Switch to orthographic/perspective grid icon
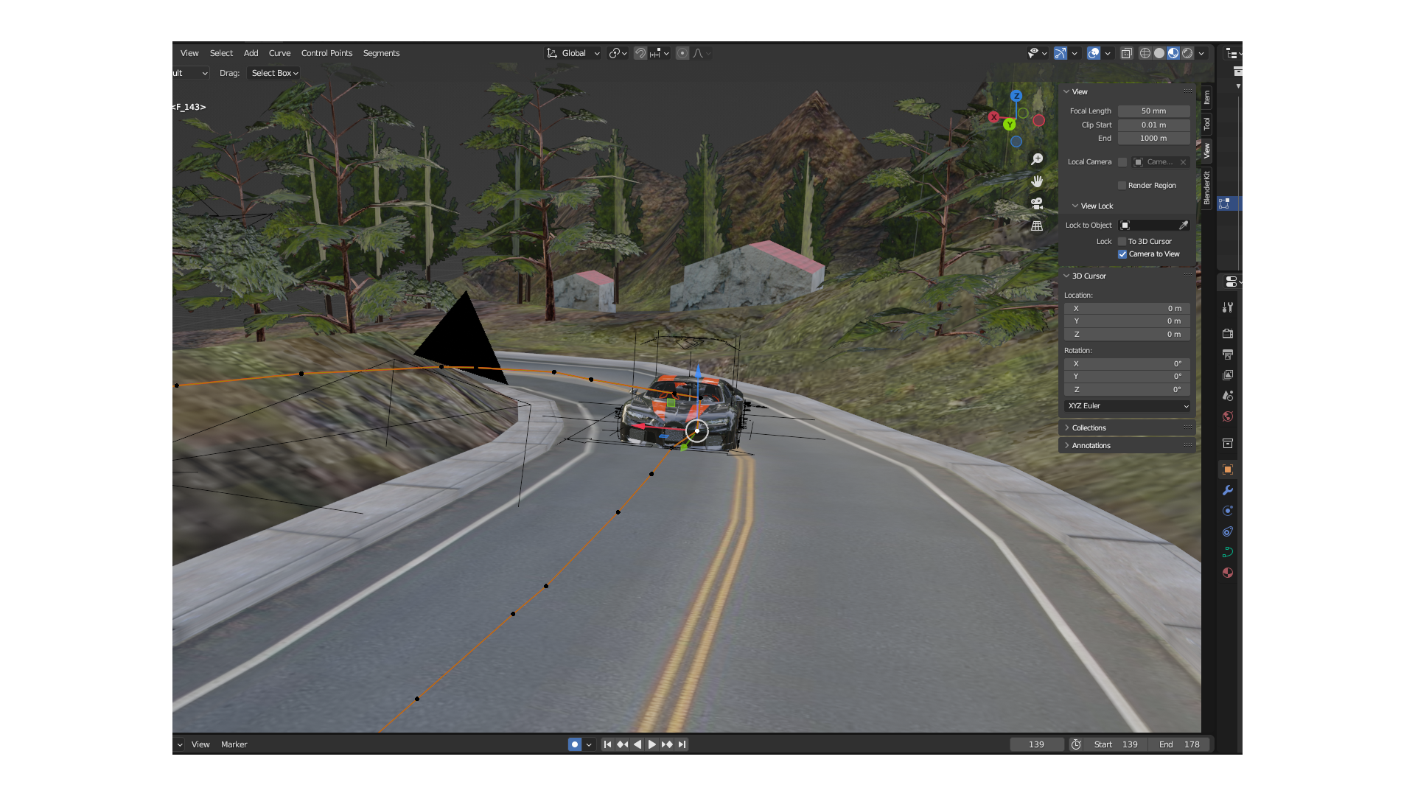The width and height of the screenshot is (1415, 796). (x=1037, y=226)
